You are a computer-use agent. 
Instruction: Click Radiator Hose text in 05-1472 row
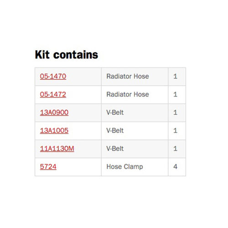click(128, 94)
